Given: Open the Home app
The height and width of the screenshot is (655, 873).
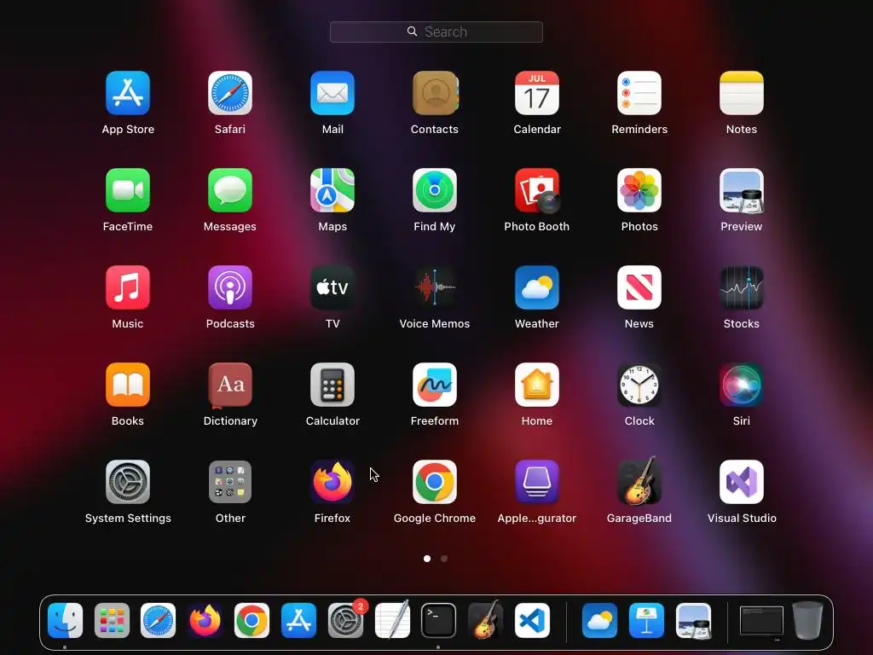Looking at the screenshot, I should (537, 385).
